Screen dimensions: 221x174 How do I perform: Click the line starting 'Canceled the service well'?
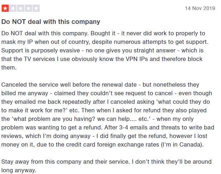coord(100,85)
